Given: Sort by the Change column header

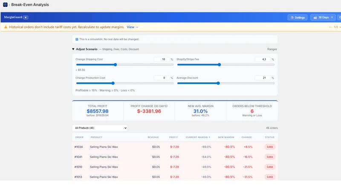Looking at the screenshot, I should pyautogui.click(x=246, y=137).
